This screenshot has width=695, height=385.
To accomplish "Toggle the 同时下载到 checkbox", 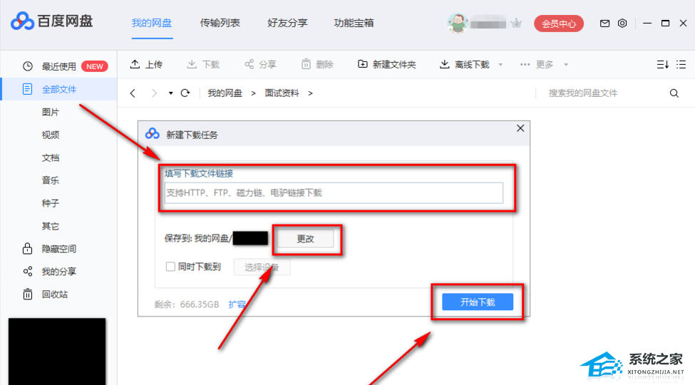I will pyautogui.click(x=170, y=267).
